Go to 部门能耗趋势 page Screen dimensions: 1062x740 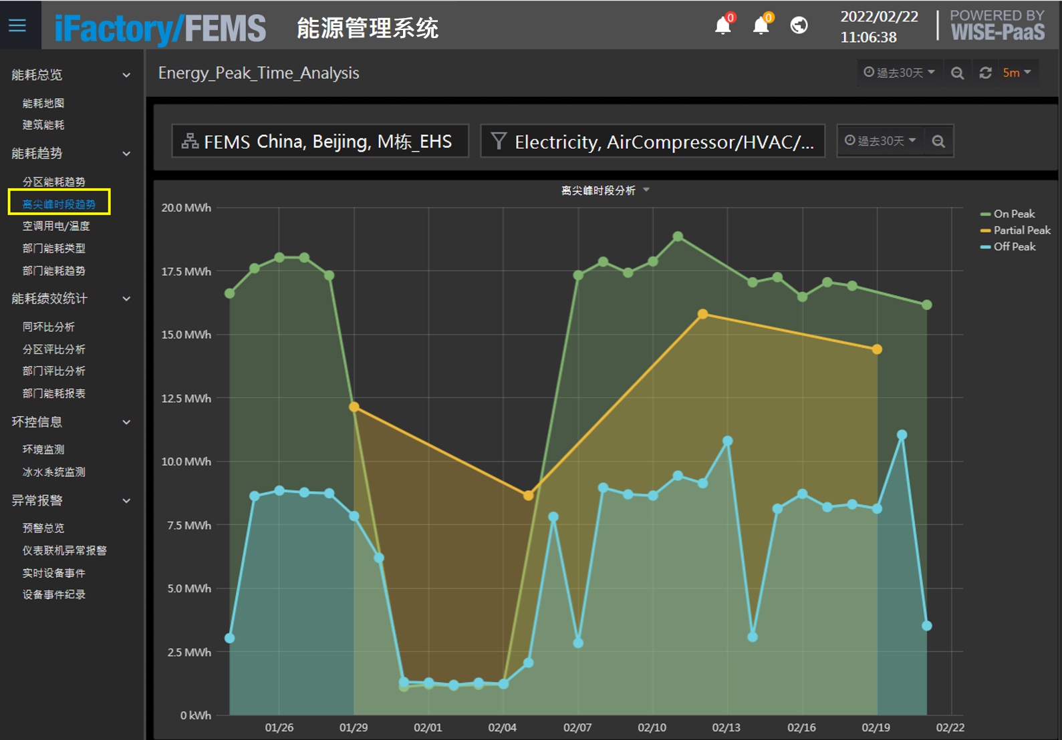(53, 271)
